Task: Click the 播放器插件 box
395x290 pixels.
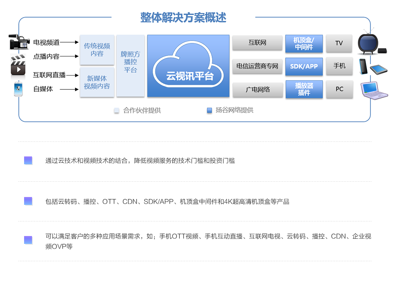Action: (304, 89)
